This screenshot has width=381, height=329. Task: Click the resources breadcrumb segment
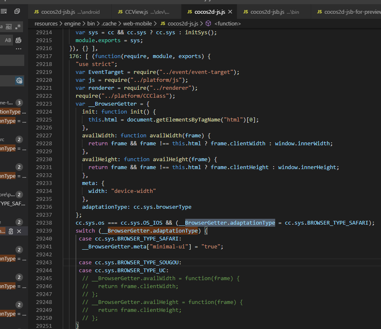pyautogui.click(x=46, y=24)
